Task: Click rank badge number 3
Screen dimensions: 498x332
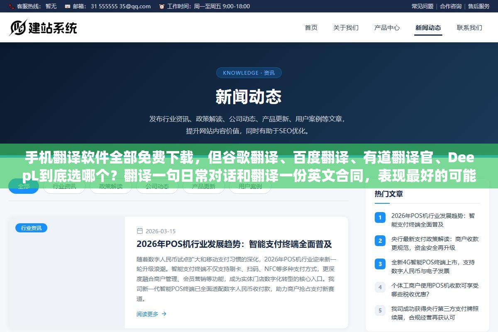Action: point(380,264)
